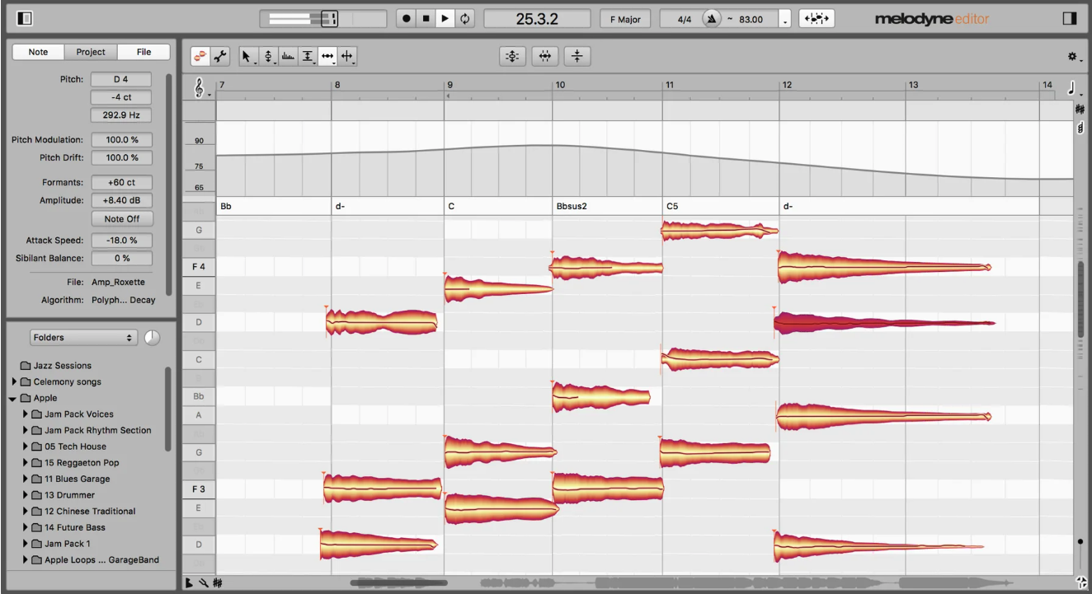Screen dimensions: 1092x594
Task: Click the Amplitude +8.40 dB field
Action: click(x=122, y=200)
